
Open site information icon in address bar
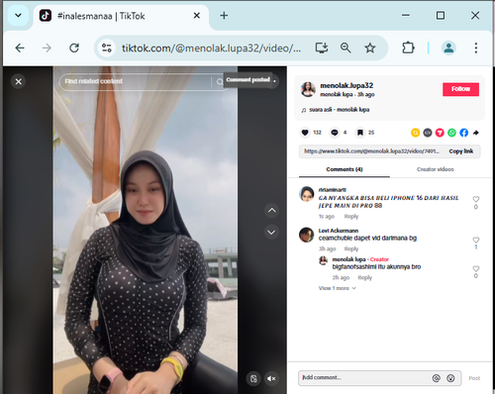pos(107,49)
